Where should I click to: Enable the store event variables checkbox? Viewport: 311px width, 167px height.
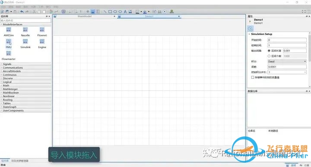[253, 77]
